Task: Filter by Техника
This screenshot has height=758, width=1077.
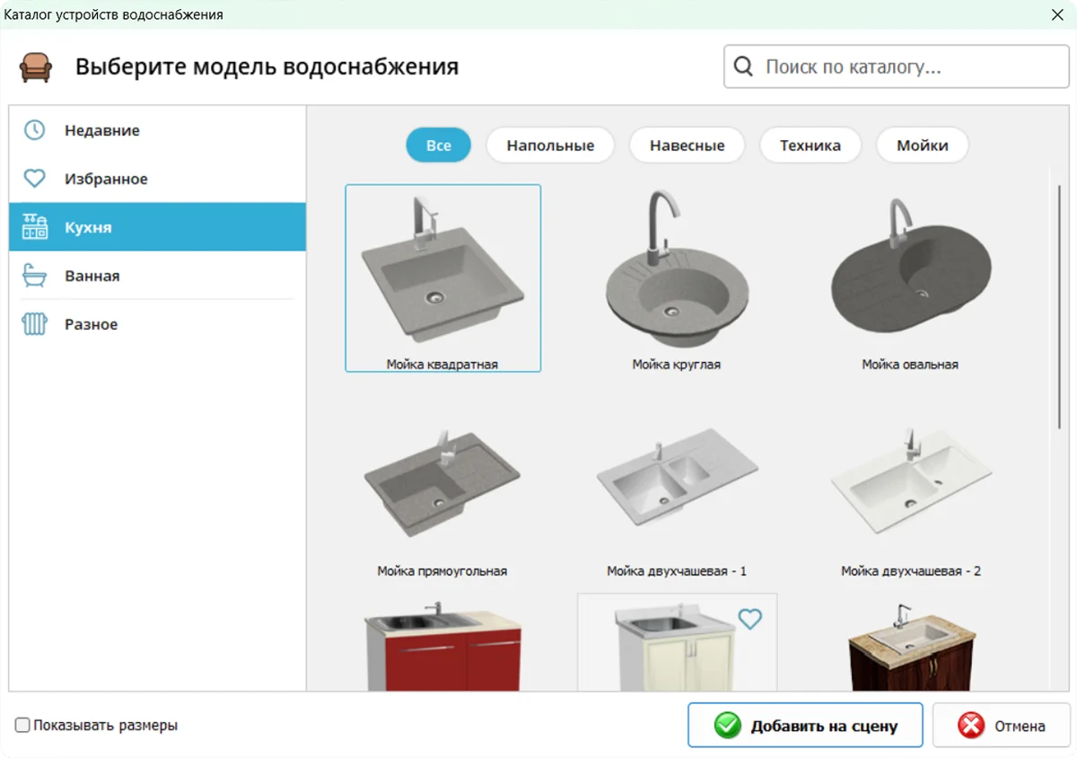Action: point(810,145)
